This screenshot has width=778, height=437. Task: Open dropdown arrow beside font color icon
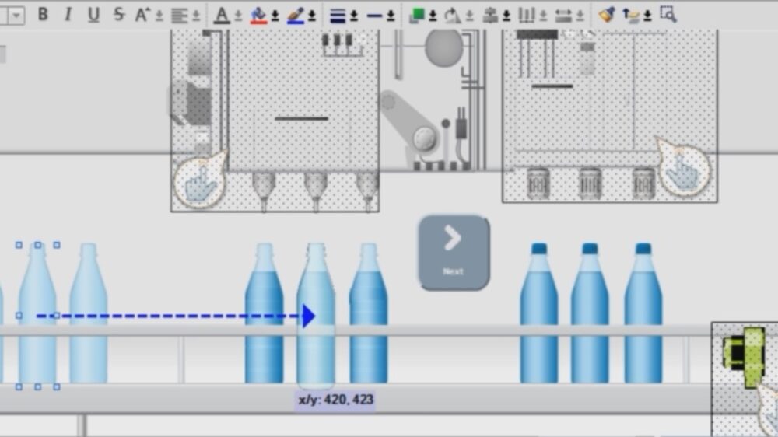pos(238,16)
